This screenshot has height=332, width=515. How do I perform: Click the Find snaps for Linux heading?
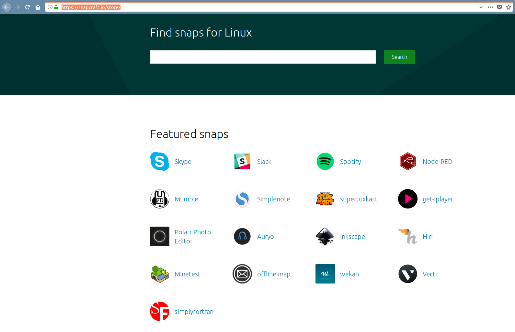(x=201, y=33)
